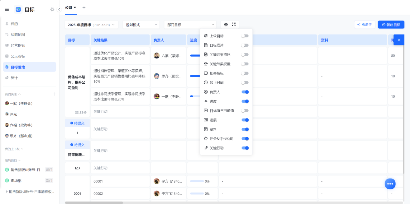
Task: Open 公示看板 page
Action: (x=30, y=56)
